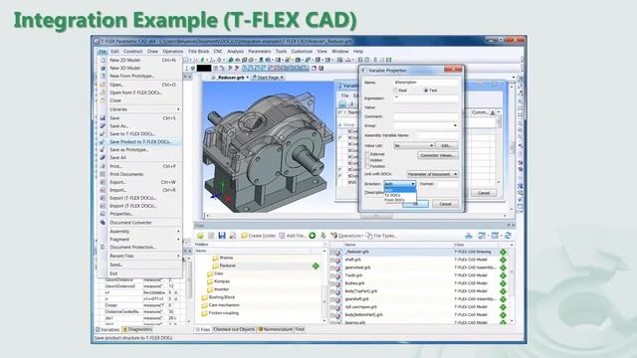The height and width of the screenshot is (358, 637).
Task: Open the Group dropdown in Variable Properties
Action: (455, 126)
